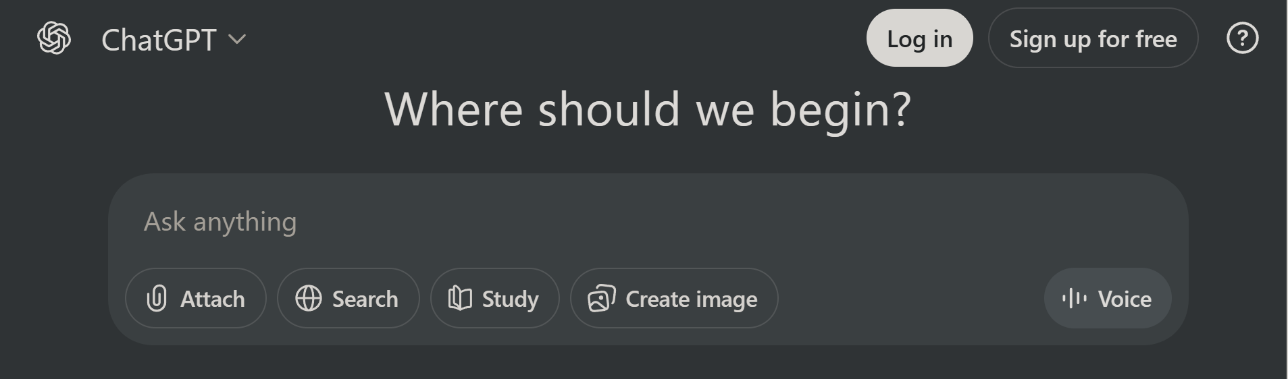Click the globe Search icon
Image resolution: width=1288 pixels, height=379 pixels.
pyautogui.click(x=309, y=298)
